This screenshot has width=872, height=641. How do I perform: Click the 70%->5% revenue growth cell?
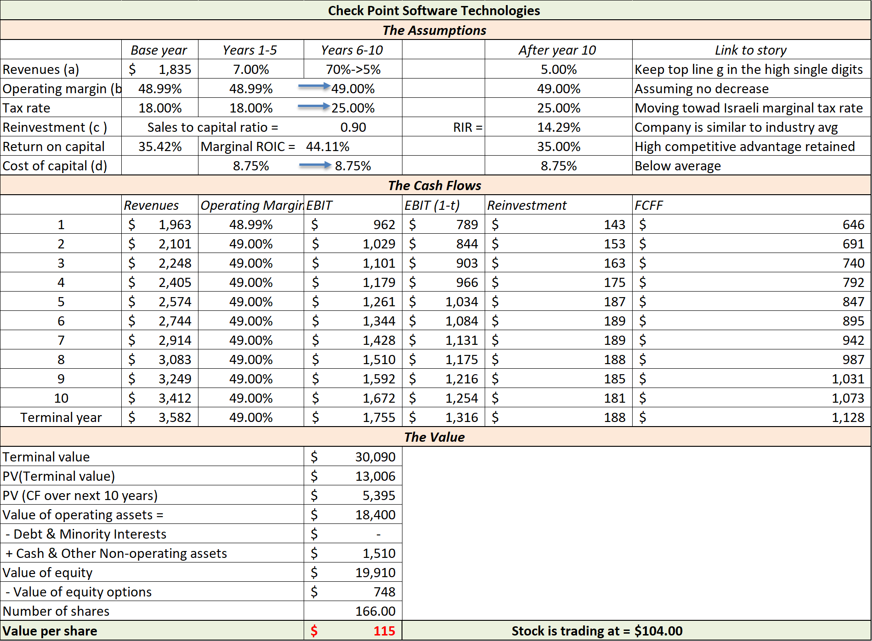(353, 69)
